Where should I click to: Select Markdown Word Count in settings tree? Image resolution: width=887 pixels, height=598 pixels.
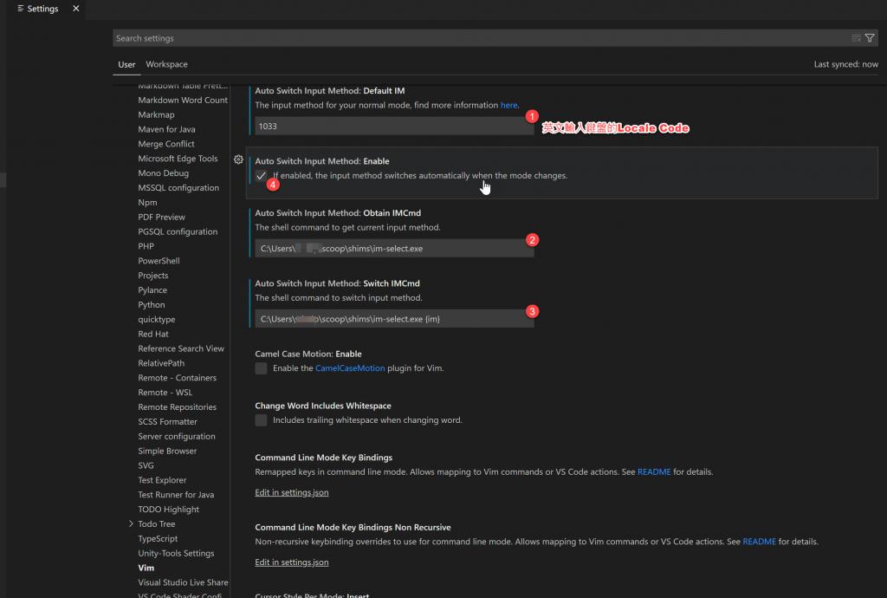183,101
